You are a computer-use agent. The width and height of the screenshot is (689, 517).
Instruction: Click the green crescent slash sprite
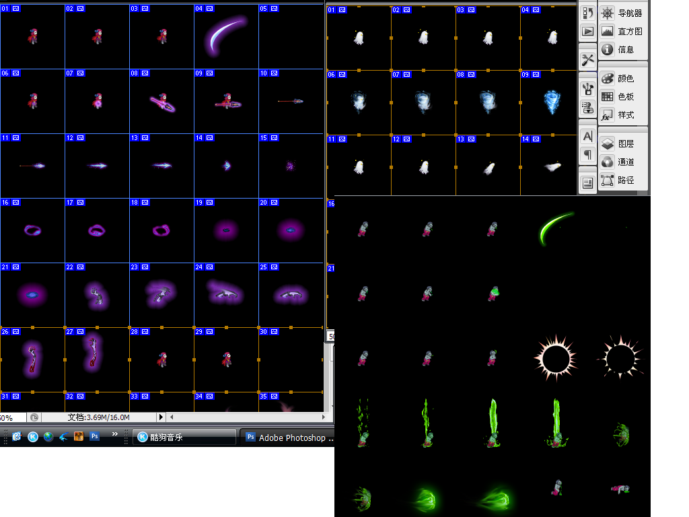point(556,229)
